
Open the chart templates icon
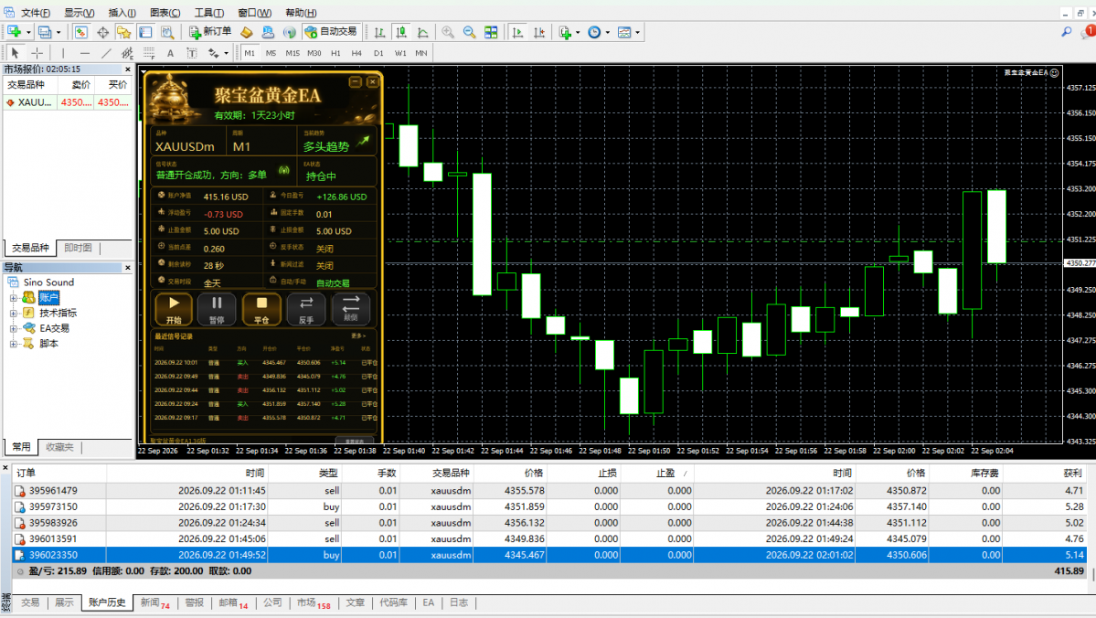point(625,32)
